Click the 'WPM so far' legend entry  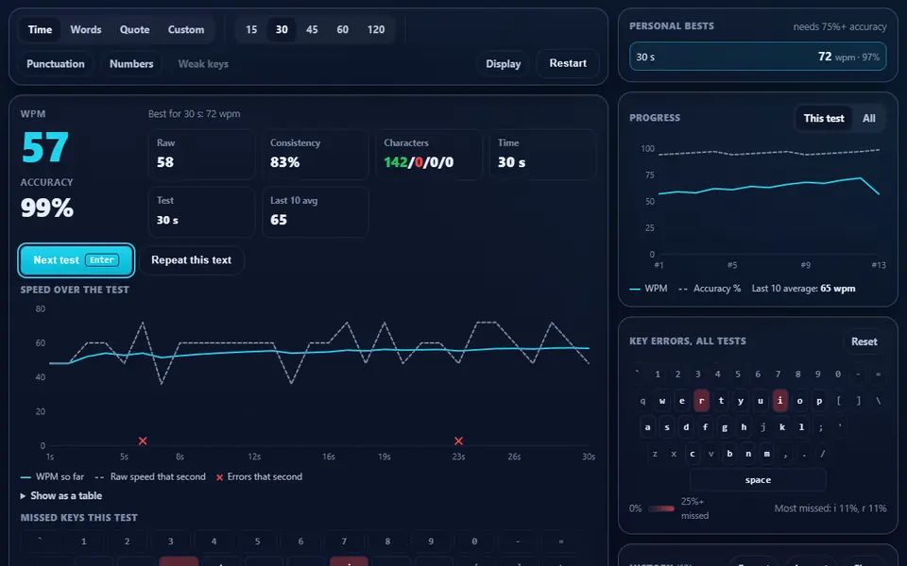pos(53,476)
